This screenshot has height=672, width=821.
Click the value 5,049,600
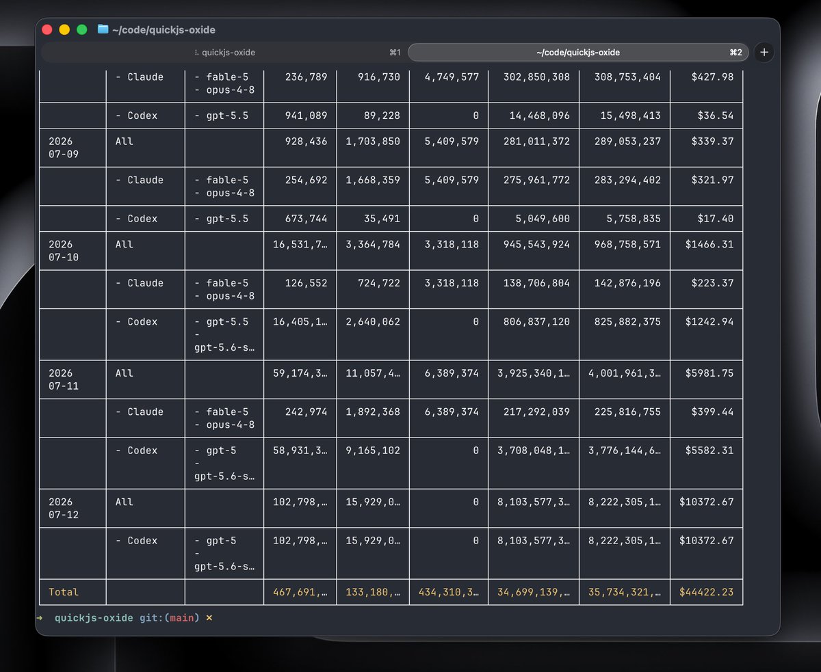(543, 219)
